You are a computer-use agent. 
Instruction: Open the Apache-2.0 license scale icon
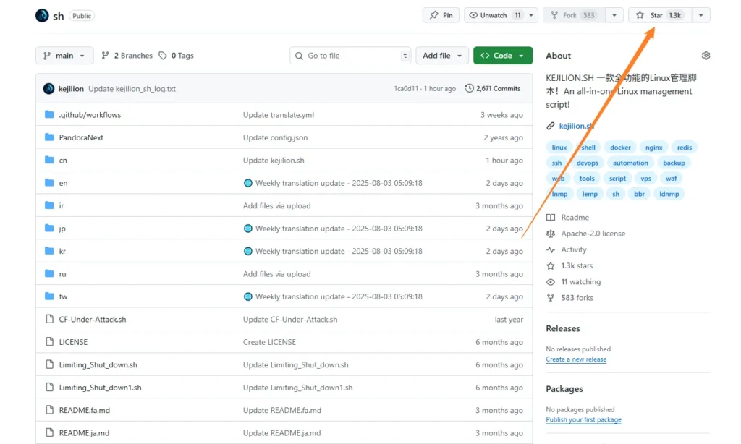[x=551, y=234]
